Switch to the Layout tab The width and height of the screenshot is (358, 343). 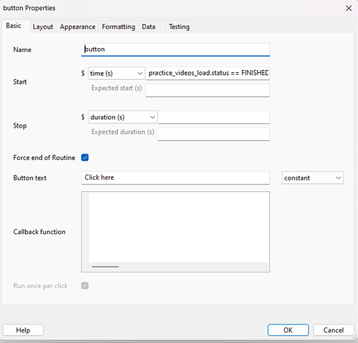coord(43,27)
